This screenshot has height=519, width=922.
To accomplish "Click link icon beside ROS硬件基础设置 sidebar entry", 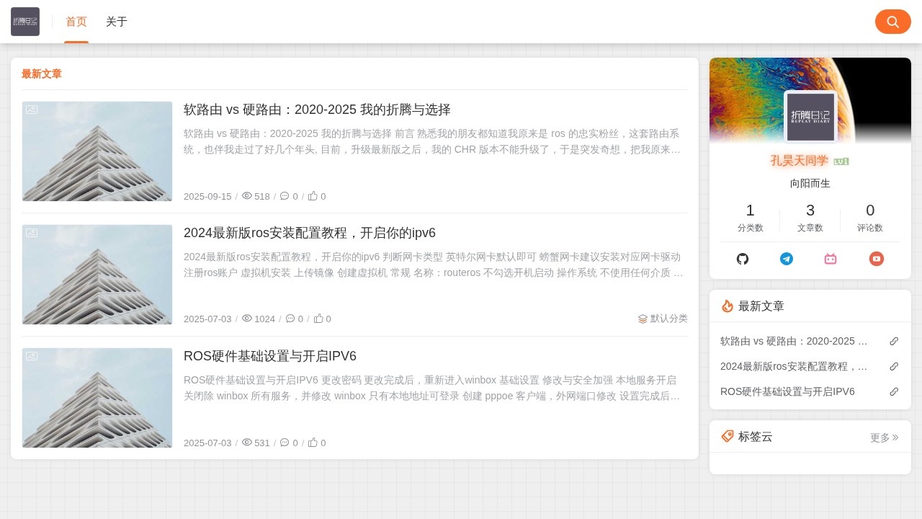I will [894, 391].
